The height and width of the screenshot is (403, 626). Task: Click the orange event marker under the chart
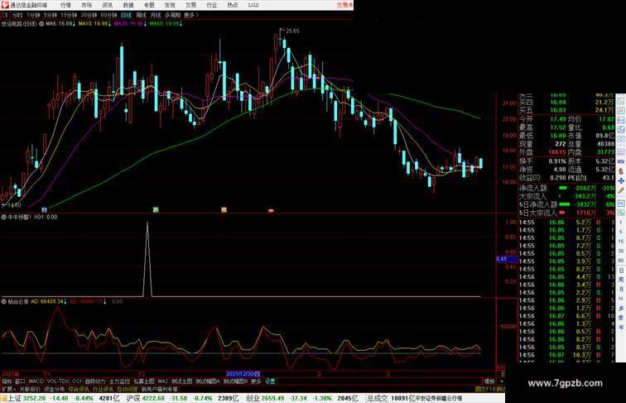[224, 209]
